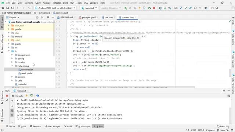The height and width of the screenshot is (132, 235).
Task: Expand the components folder
Action: tap(12, 55)
